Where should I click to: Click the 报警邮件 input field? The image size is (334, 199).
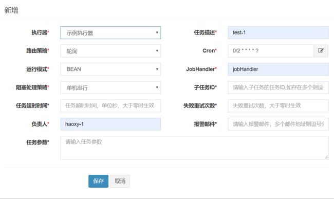[278, 124]
